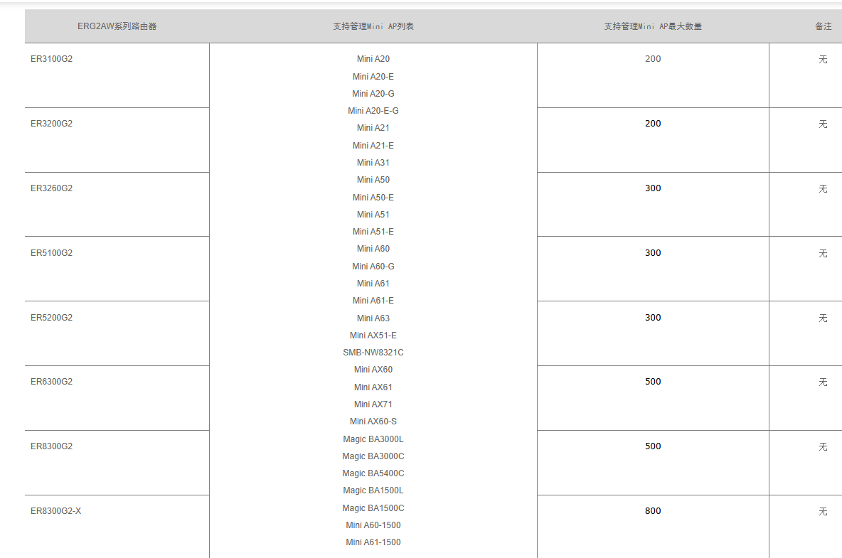Select the ER3260G2 router cell
The height and width of the screenshot is (558, 842).
point(51,188)
